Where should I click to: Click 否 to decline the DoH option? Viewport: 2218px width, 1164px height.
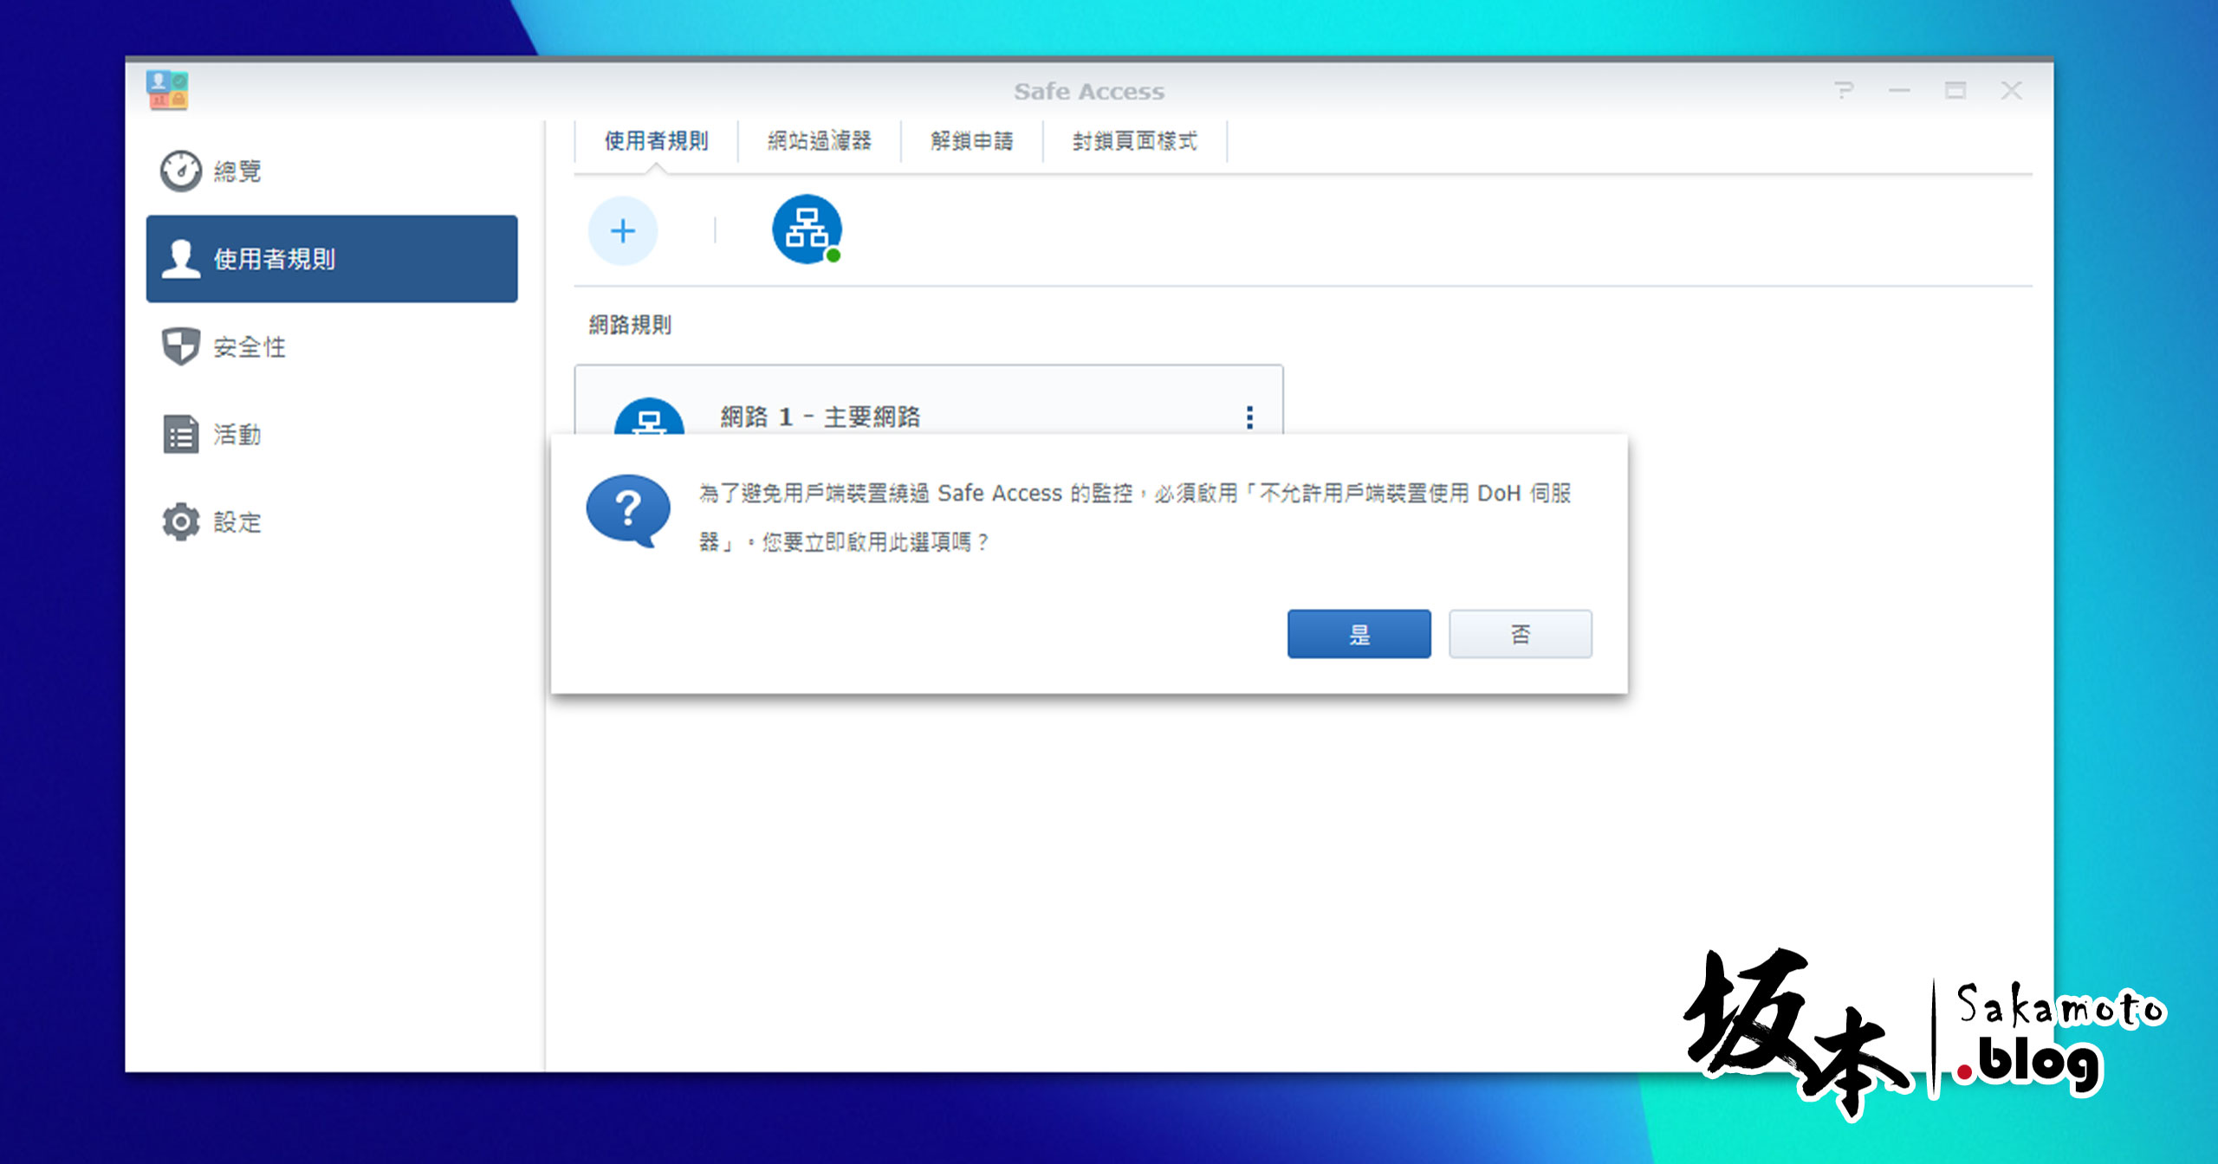(1520, 634)
